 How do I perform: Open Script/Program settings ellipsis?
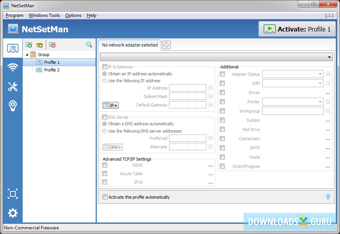tap(328, 166)
